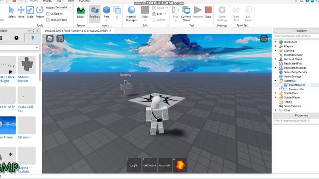Open the Toolbox recent (clock) tab
The height and width of the screenshot is (179, 319).
(x=16, y=38)
